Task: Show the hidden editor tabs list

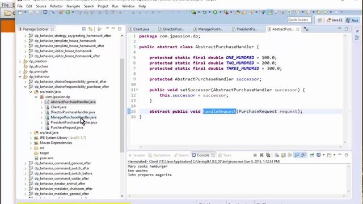Action: point(306,29)
